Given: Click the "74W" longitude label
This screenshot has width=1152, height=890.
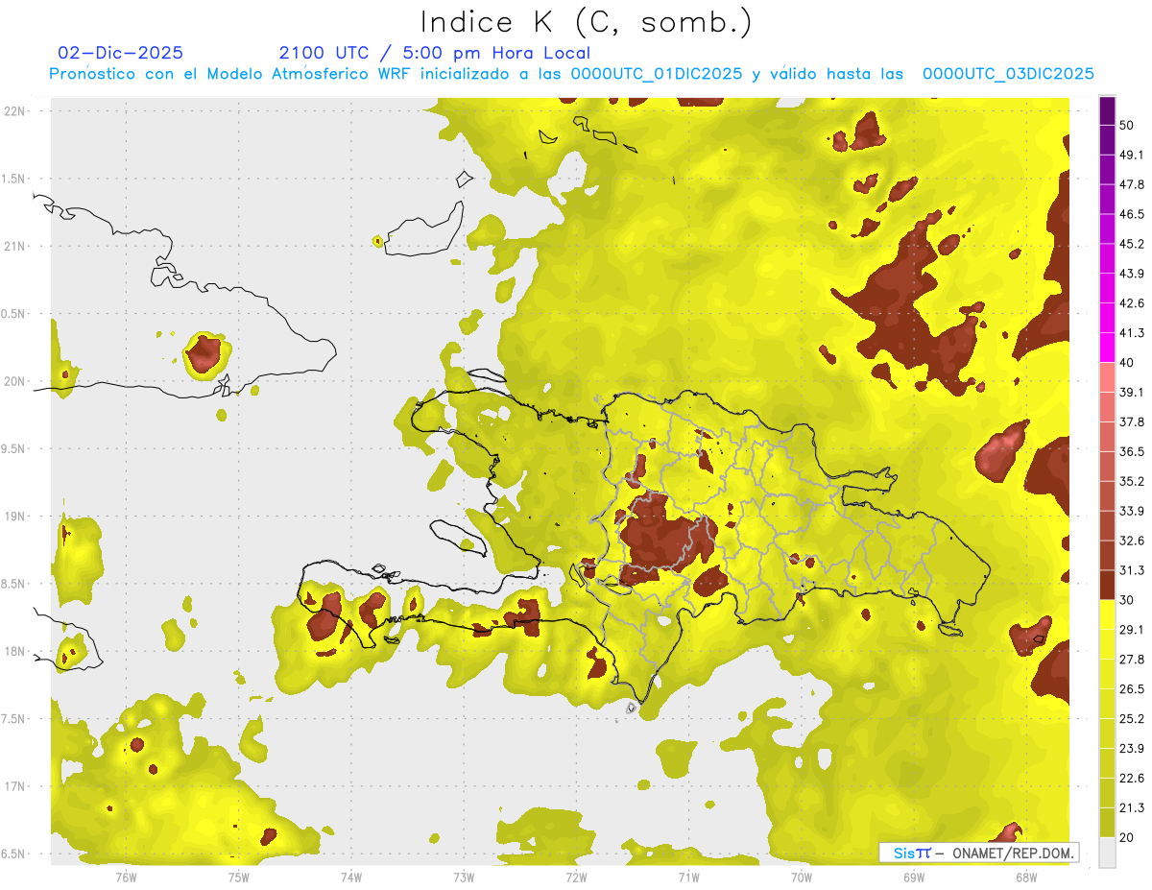Looking at the screenshot, I should [x=350, y=878].
